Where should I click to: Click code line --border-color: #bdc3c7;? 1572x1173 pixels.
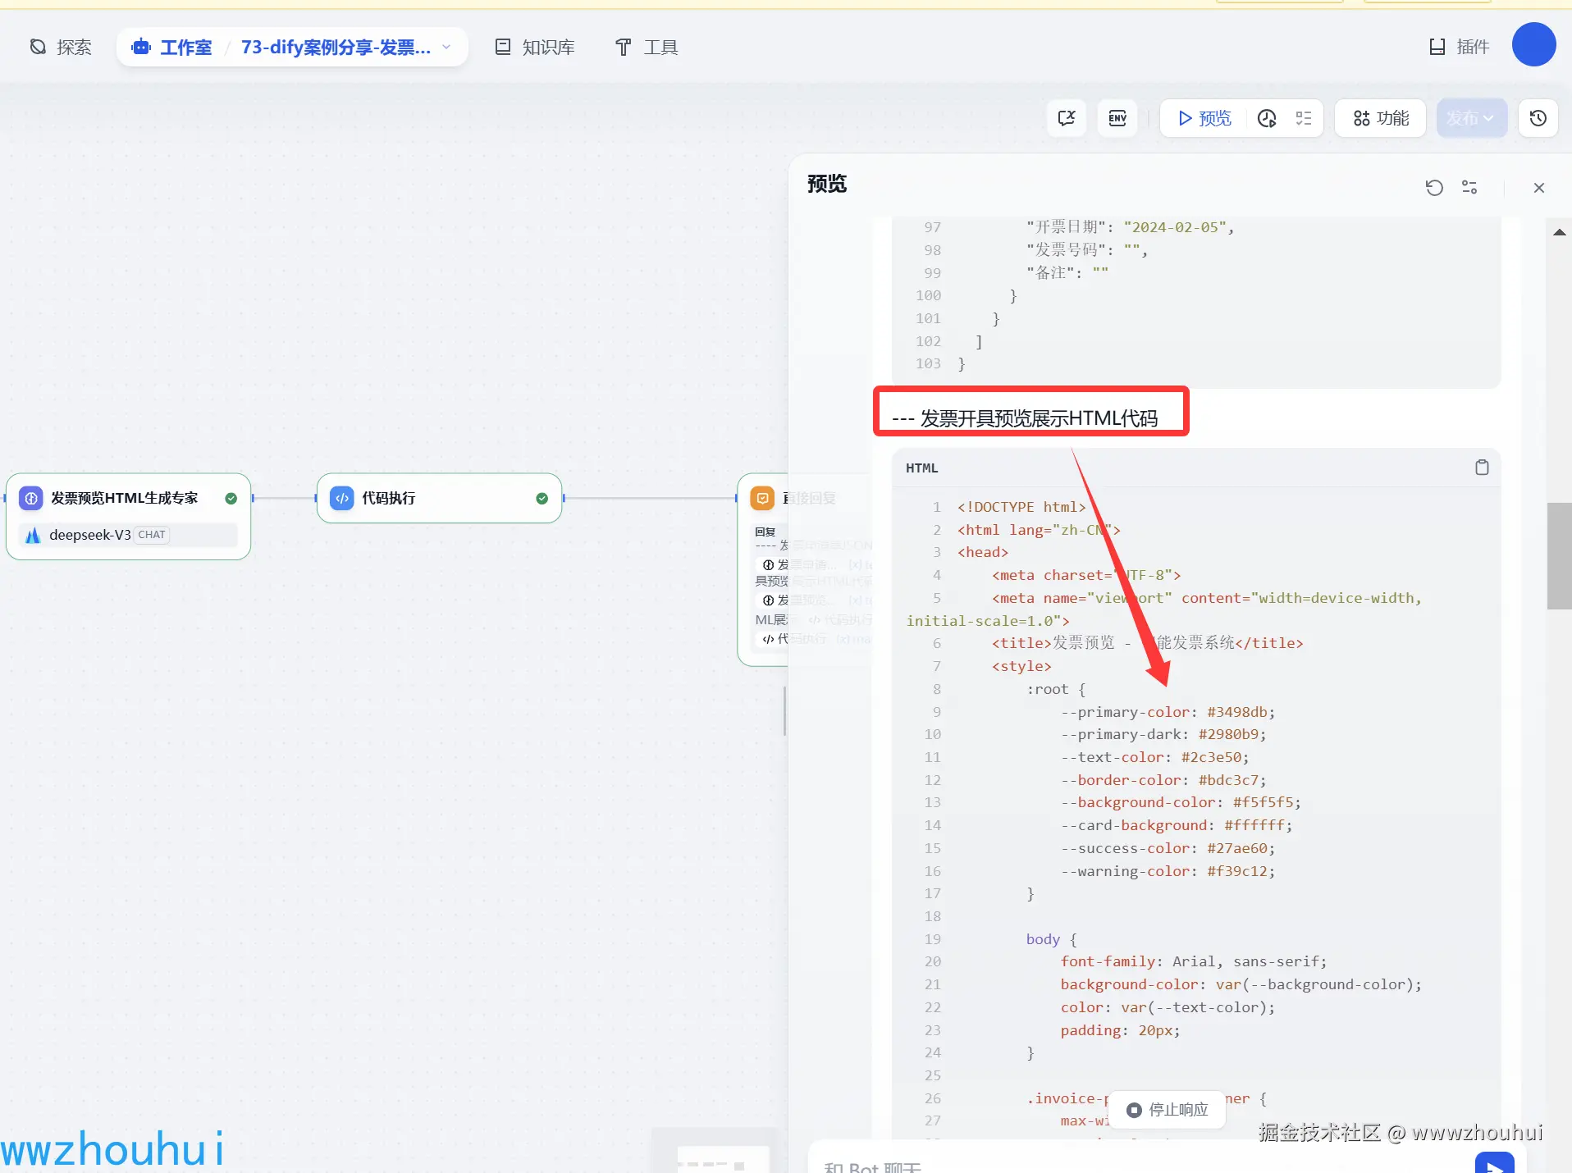(x=1163, y=780)
